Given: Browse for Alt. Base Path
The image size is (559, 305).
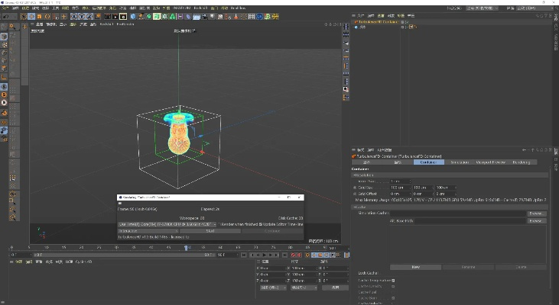Looking at the screenshot, I should (536, 221).
